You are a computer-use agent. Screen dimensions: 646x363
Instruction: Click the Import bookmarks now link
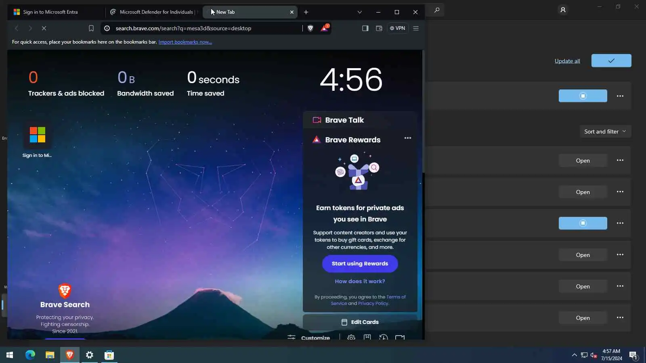coord(185,42)
